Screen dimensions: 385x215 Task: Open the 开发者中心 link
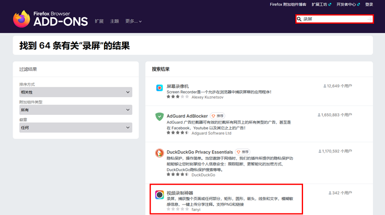(348, 4)
